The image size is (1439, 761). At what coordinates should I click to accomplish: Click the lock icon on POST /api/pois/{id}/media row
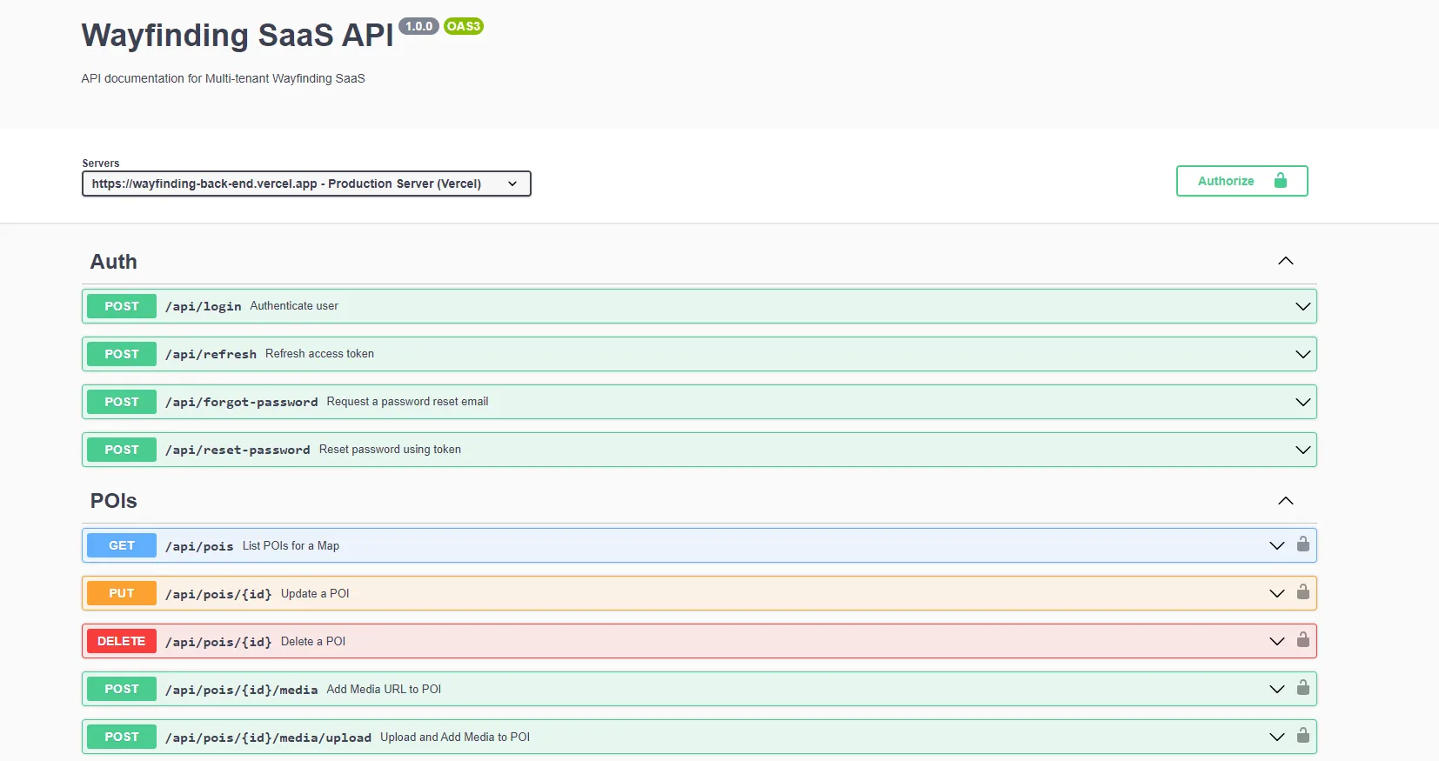1302,688
